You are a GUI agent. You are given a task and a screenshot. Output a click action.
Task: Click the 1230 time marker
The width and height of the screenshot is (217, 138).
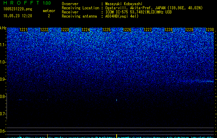(210, 30)
